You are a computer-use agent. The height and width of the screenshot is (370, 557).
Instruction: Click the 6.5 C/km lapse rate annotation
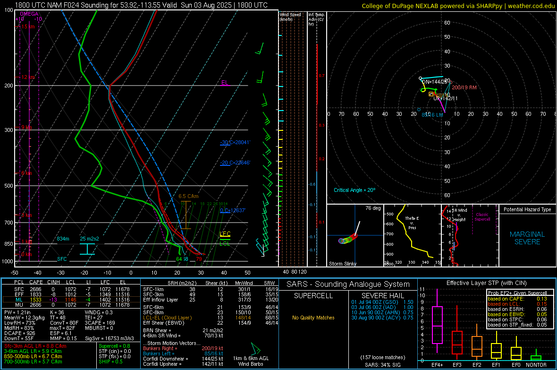[x=188, y=197]
